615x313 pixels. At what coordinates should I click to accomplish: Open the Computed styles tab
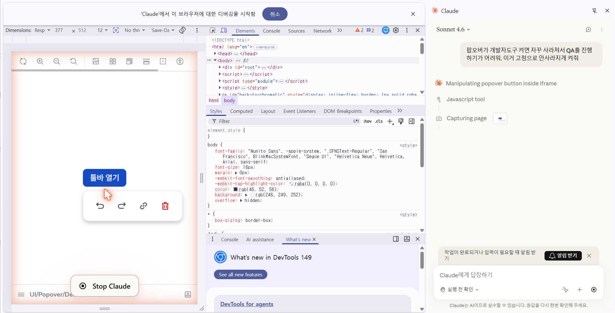pos(241,111)
